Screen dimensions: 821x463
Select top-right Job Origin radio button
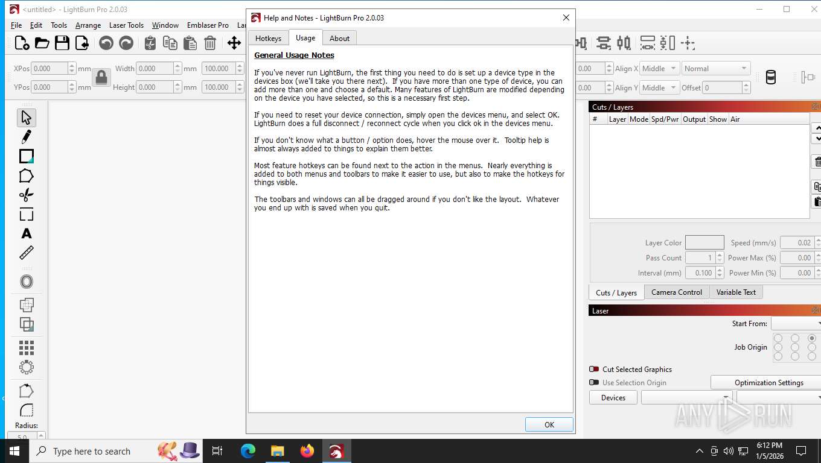tap(812, 338)
